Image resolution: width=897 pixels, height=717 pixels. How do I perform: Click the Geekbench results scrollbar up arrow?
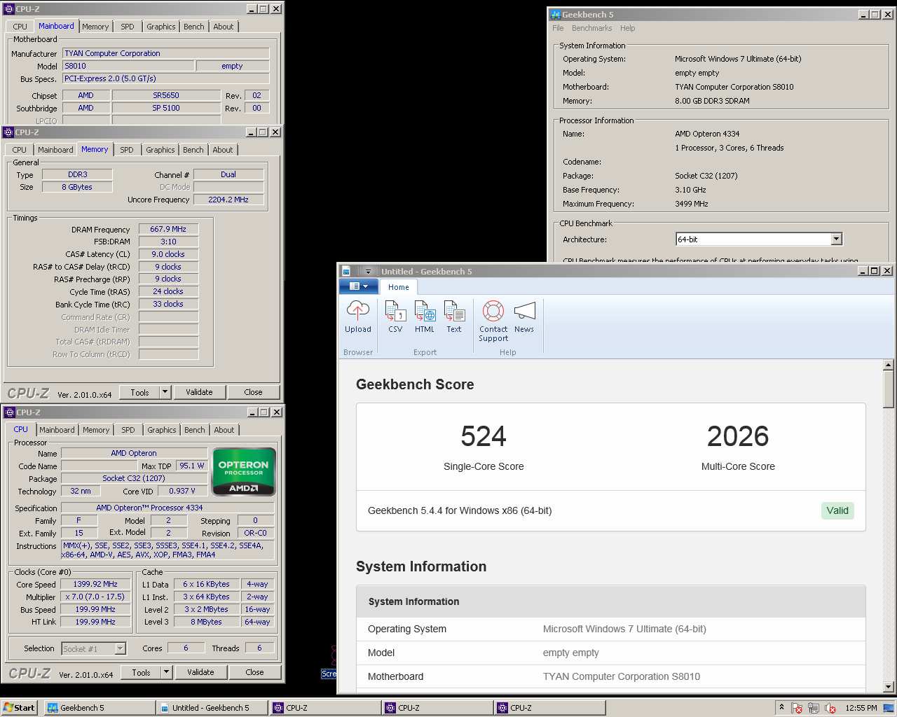click(889, 365)
